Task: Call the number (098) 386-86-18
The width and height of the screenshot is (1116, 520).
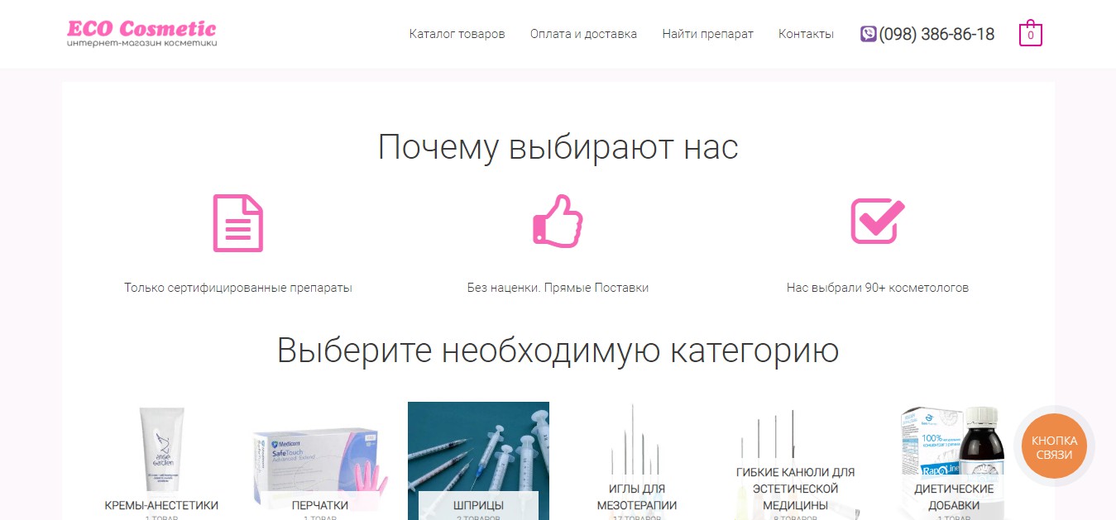Action: (x=936, y=34)
